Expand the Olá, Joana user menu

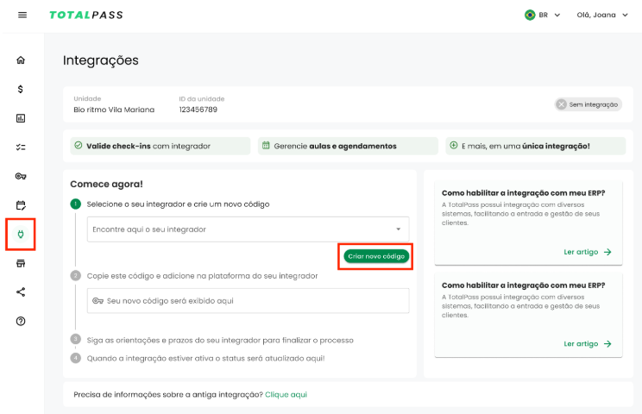point(602,16)
